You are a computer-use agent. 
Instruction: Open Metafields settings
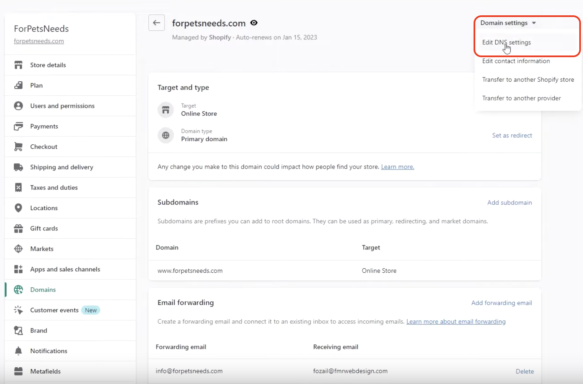point(70,371)
